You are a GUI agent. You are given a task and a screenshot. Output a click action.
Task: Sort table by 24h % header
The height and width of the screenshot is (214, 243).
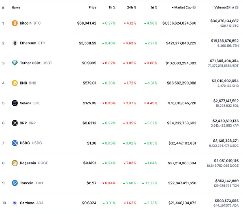click(x=131, y=7)
